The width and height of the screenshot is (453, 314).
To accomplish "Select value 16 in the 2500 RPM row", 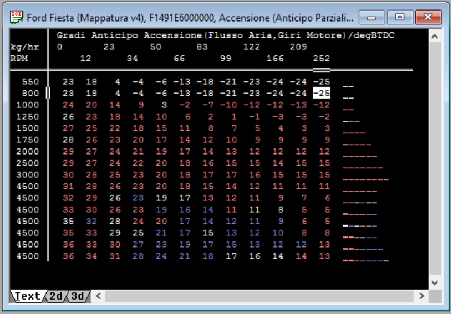I will 208,163.
